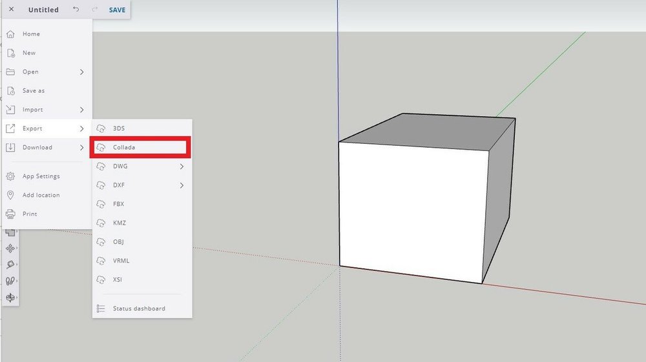Screen dimensions: 646x362
Task: Click the Add location pin icon
Action: (x=10, y=195)
